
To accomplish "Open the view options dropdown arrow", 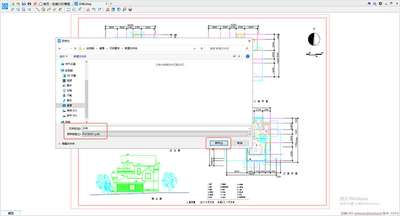I will pyautogui.click(x=239, y=56).
